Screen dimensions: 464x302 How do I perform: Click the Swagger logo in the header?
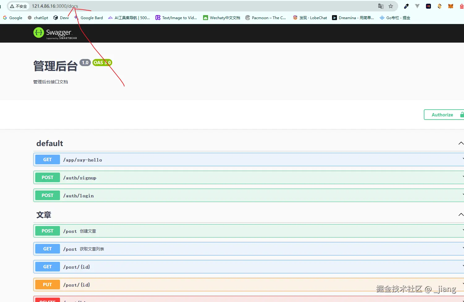click(55, 33)
